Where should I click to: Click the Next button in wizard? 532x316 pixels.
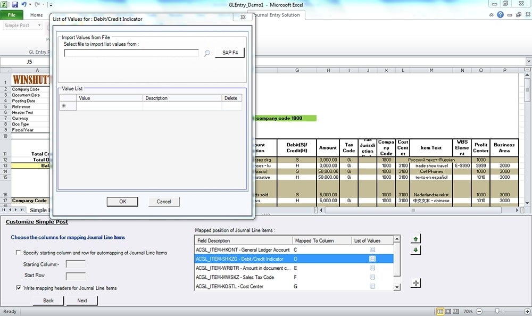click(x=82, y=300)
